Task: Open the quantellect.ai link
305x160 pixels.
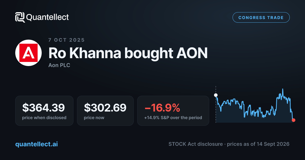Action: 37,144
